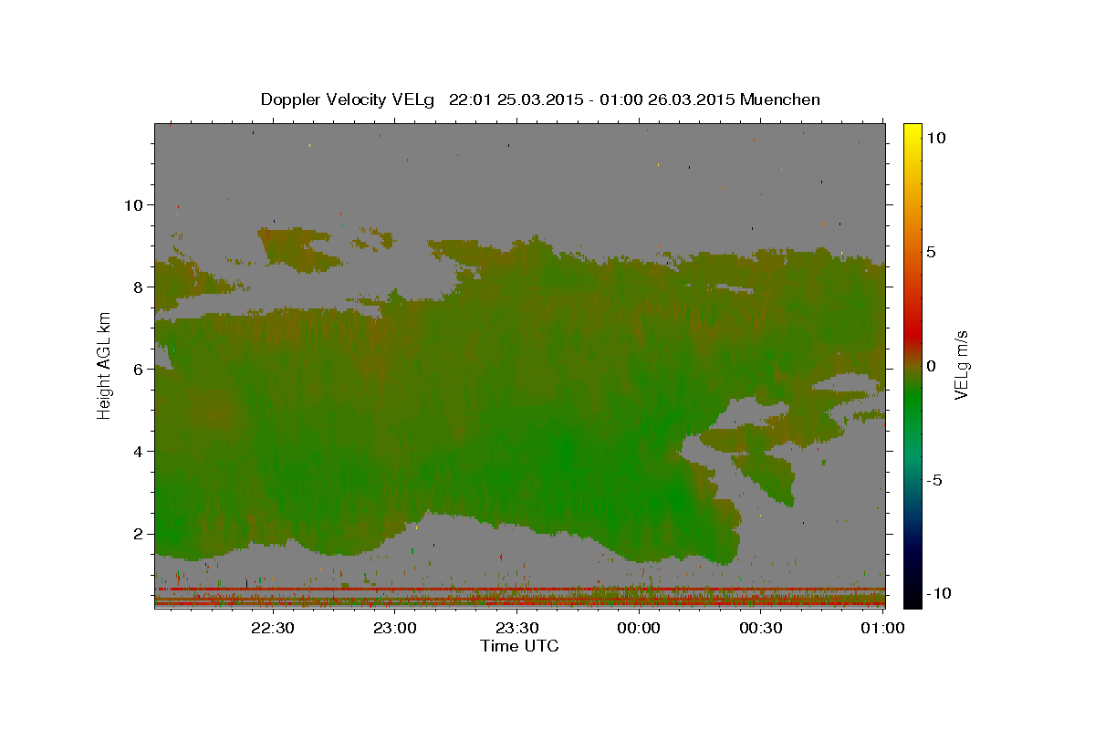
Task: Click the colorbar value -10 label
Action: tap(940, 593)
